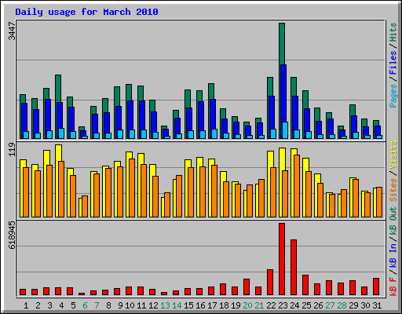Click day label 2 on the axis
Image resolution: width=402 pixels, height=314 pixels.
tap(38, 305)
